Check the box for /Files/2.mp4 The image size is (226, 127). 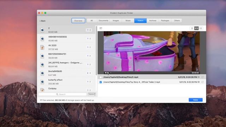(101, 77)
